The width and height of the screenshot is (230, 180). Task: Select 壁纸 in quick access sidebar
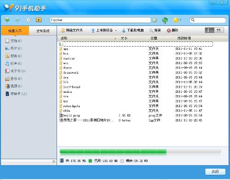pos(13,56)
